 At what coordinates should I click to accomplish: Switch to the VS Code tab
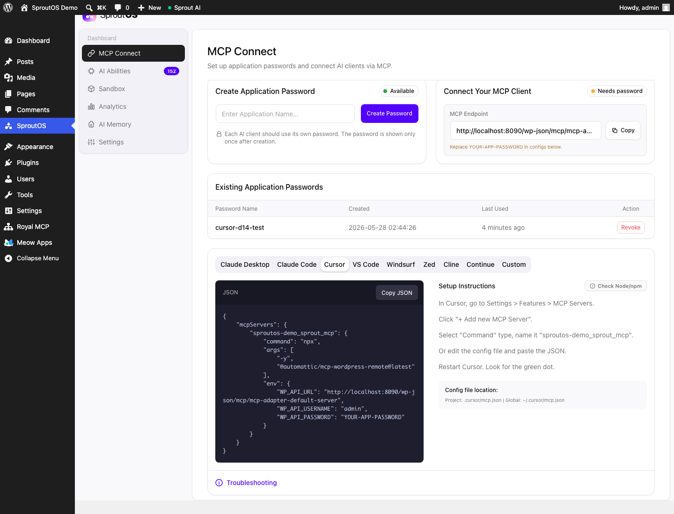(366, 264)
